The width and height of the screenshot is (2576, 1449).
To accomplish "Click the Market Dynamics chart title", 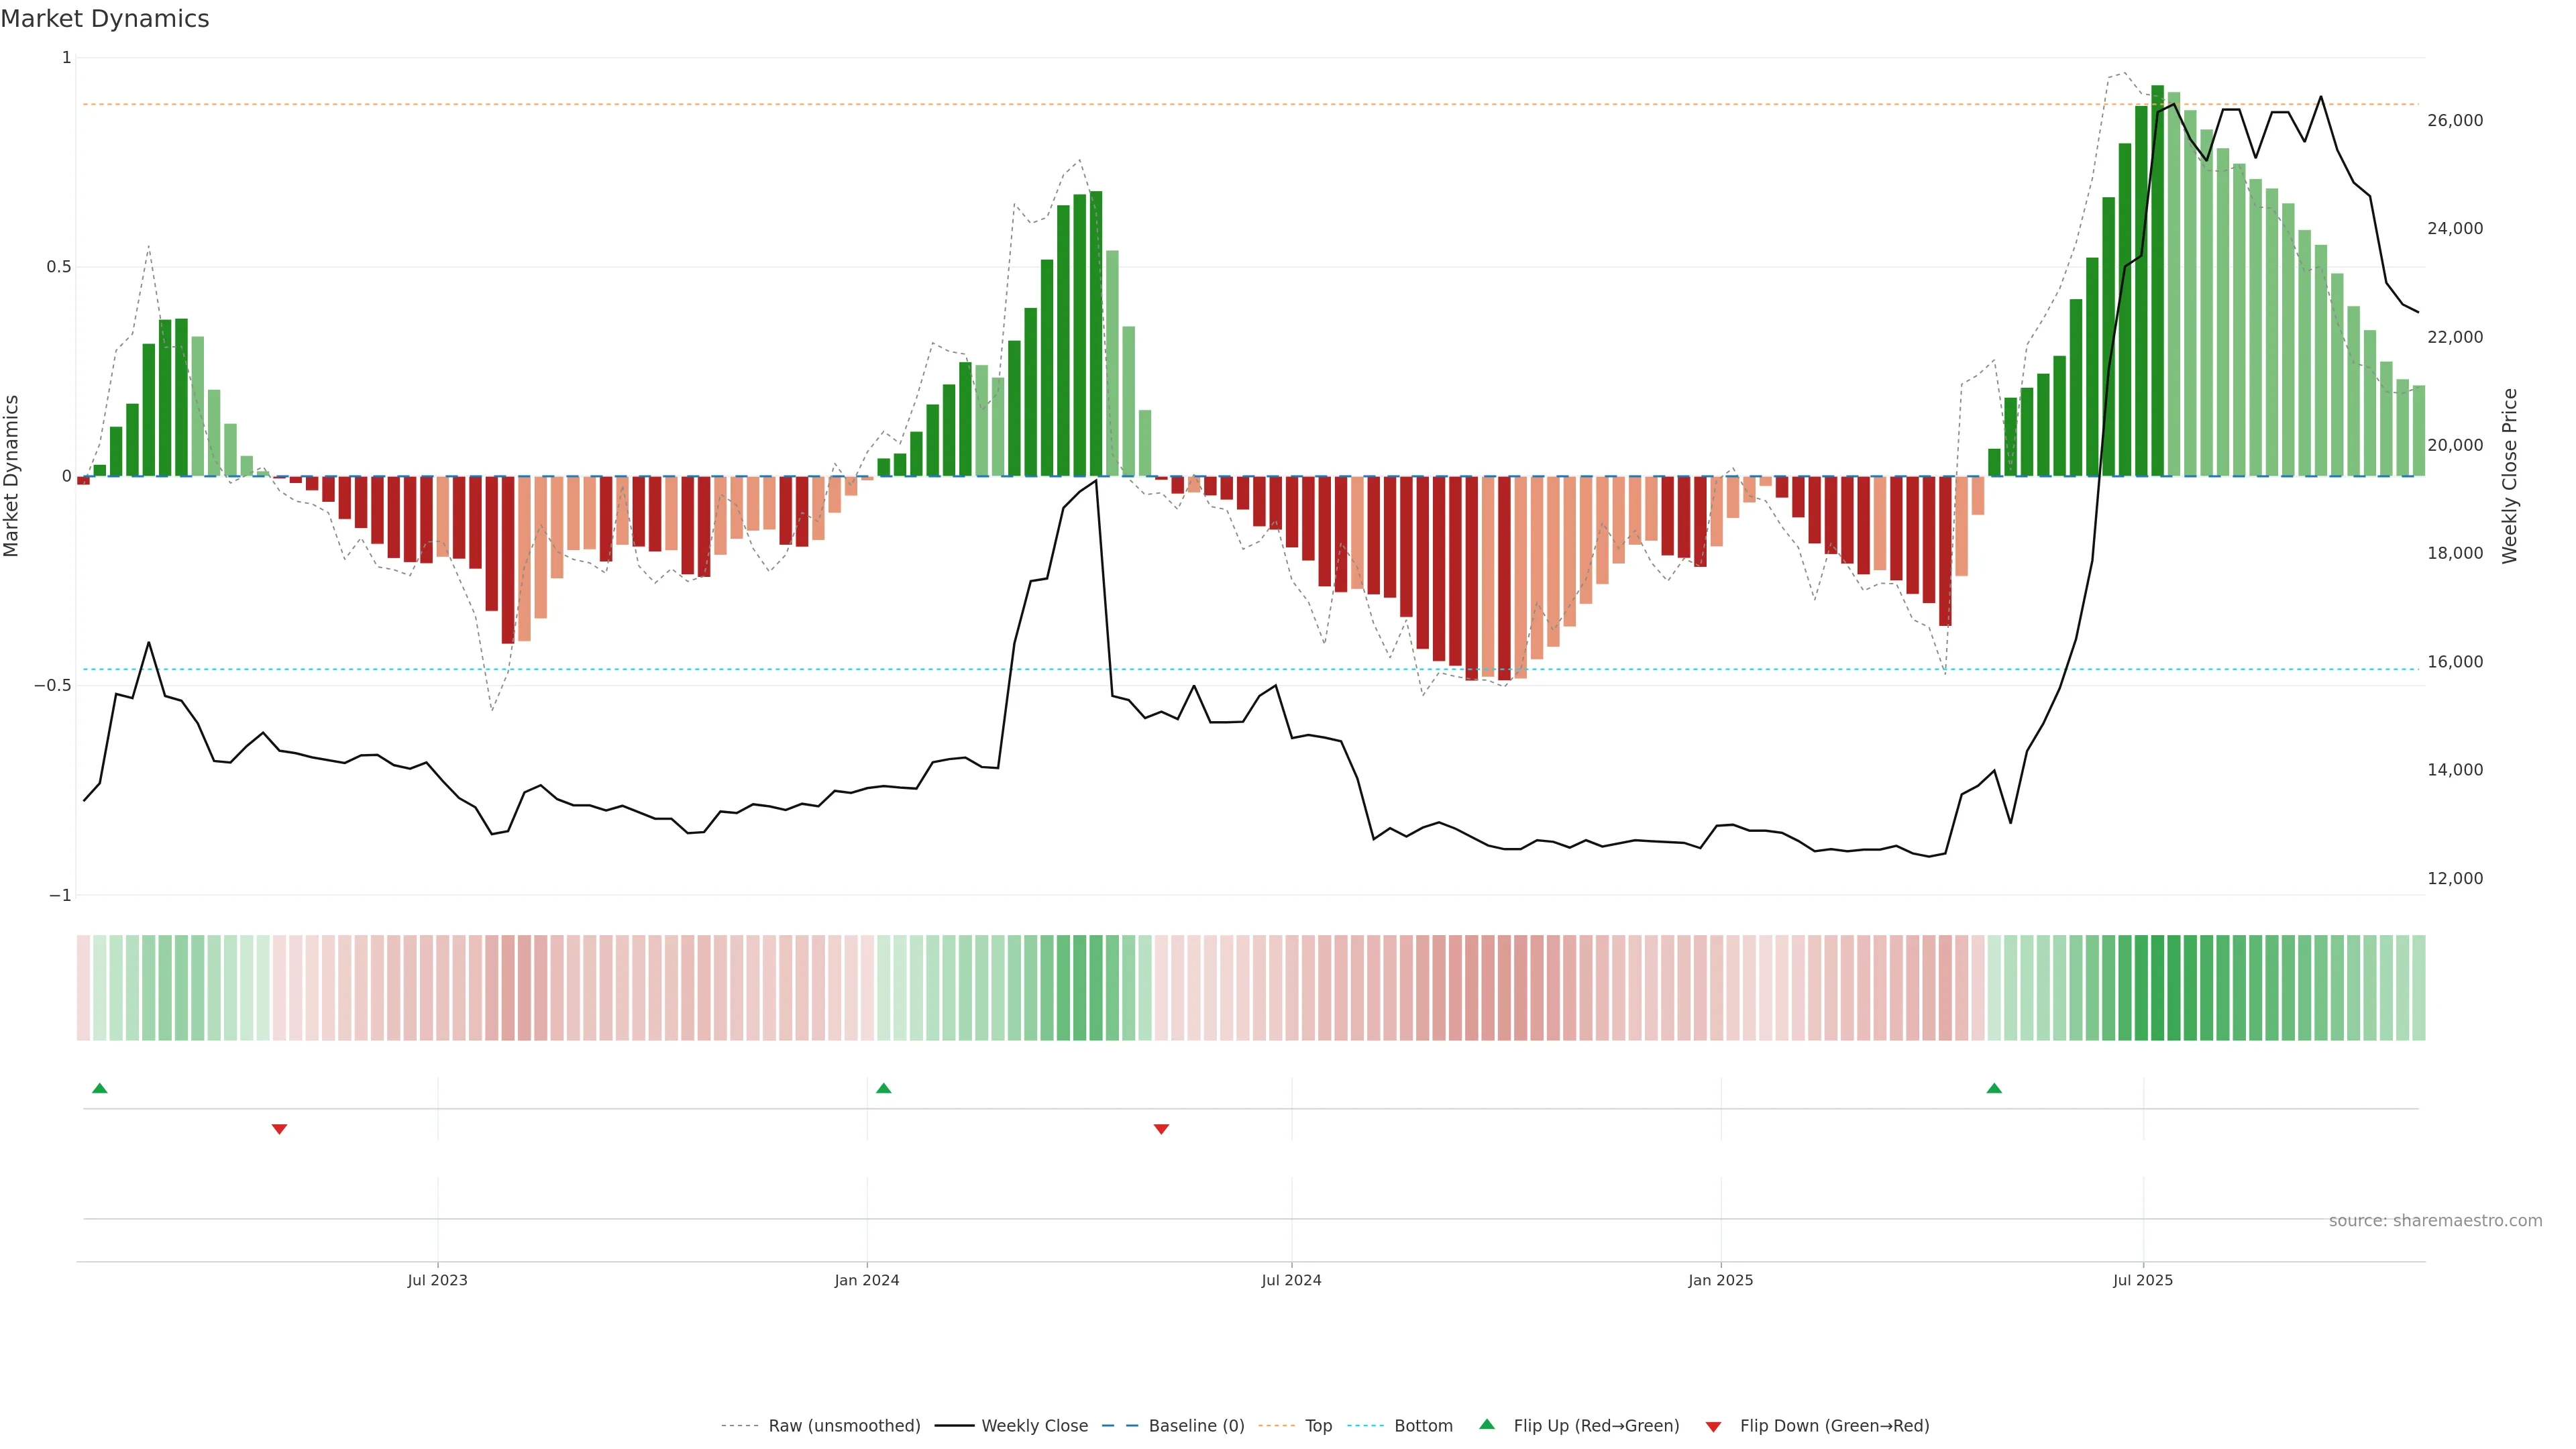I will [x=105, y=19].
